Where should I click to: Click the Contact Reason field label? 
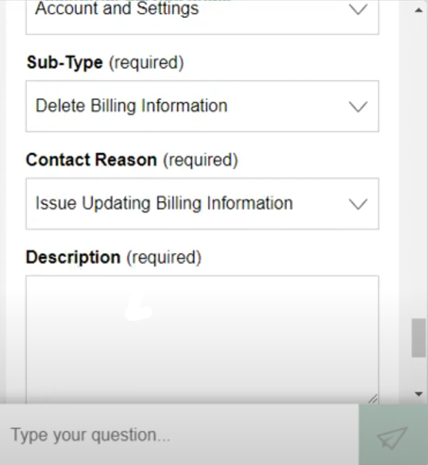click(132, 160)
